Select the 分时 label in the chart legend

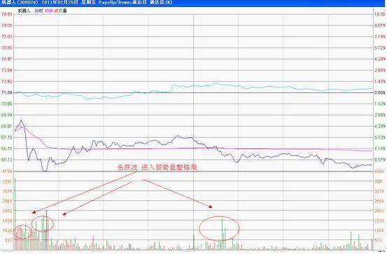click(x=38, y=10)
